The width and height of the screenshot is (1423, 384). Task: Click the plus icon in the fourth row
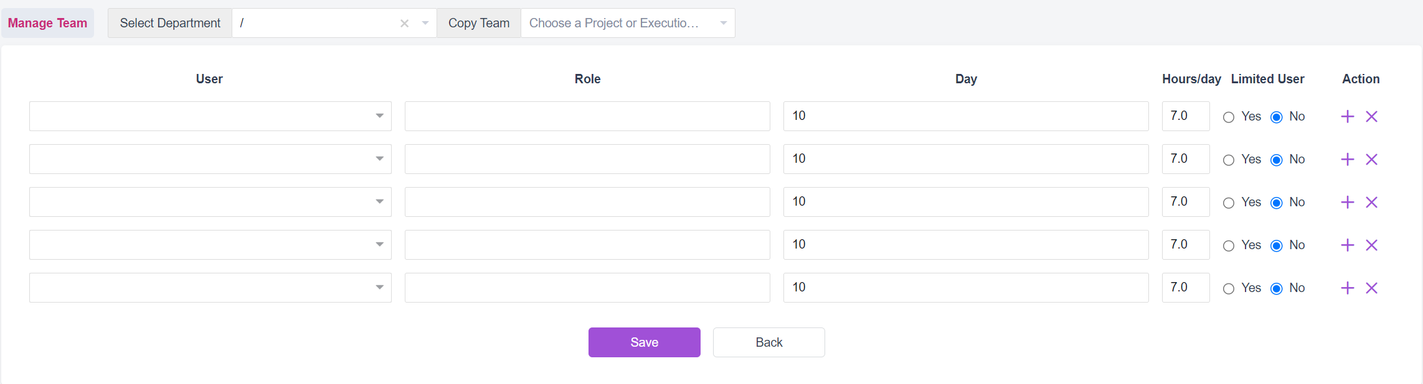click(1348, 245)
